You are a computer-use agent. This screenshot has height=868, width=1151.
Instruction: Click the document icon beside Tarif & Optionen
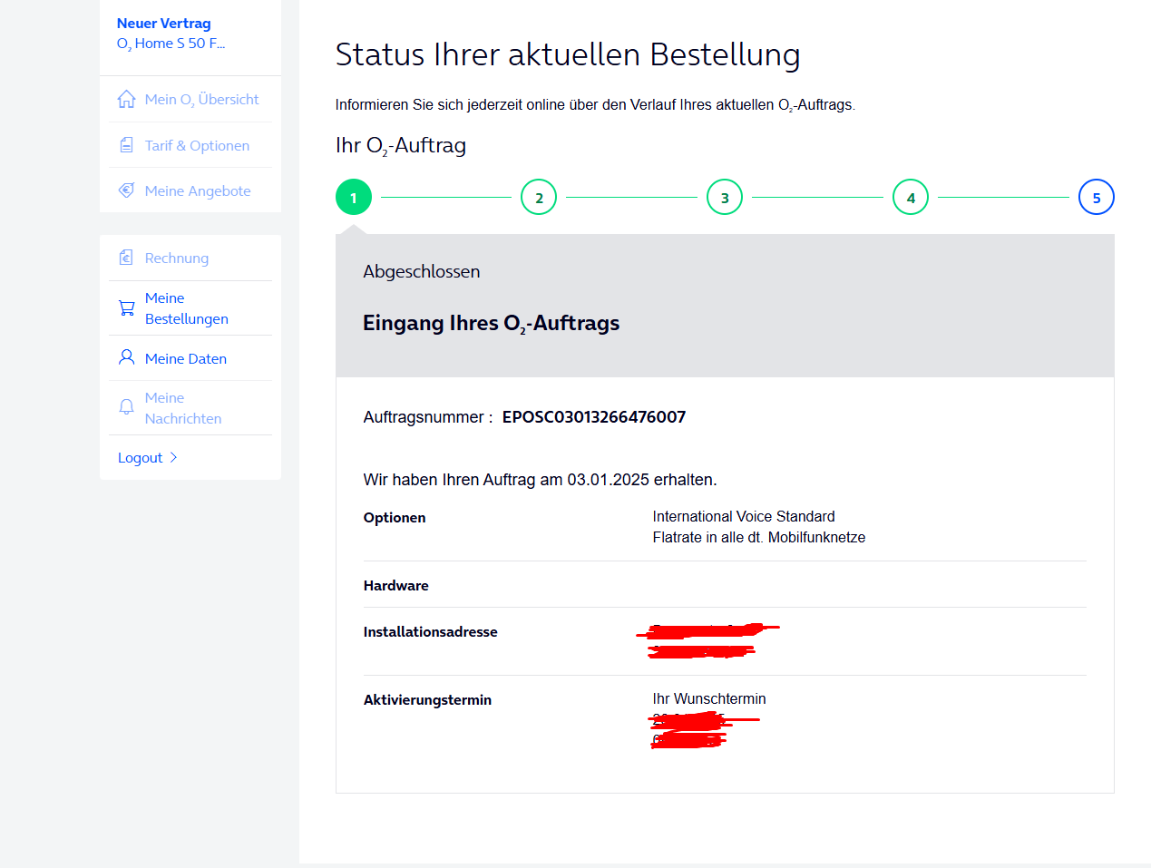tap(127, 145)
